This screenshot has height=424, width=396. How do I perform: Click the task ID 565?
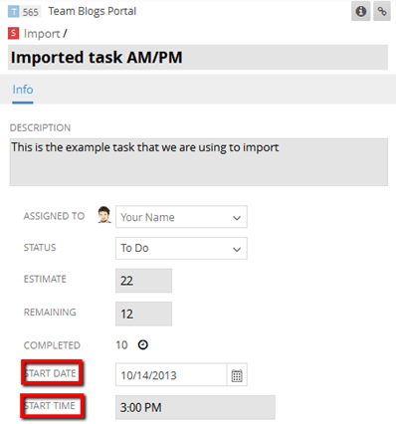coord(31,12)
